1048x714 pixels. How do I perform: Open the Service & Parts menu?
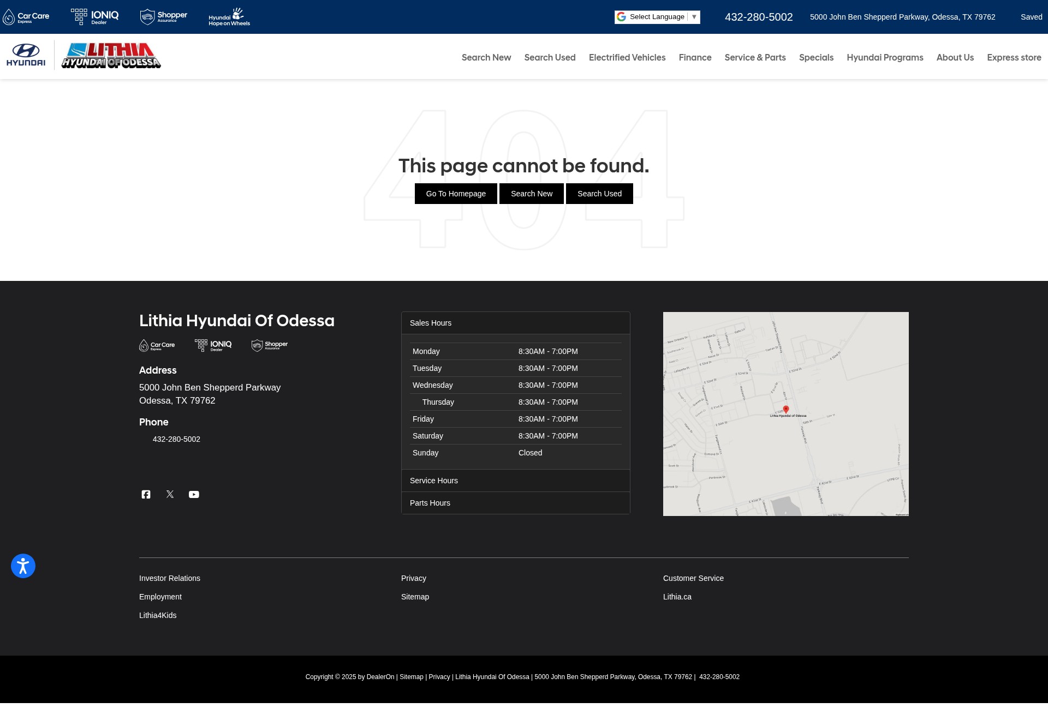[755, 57]
